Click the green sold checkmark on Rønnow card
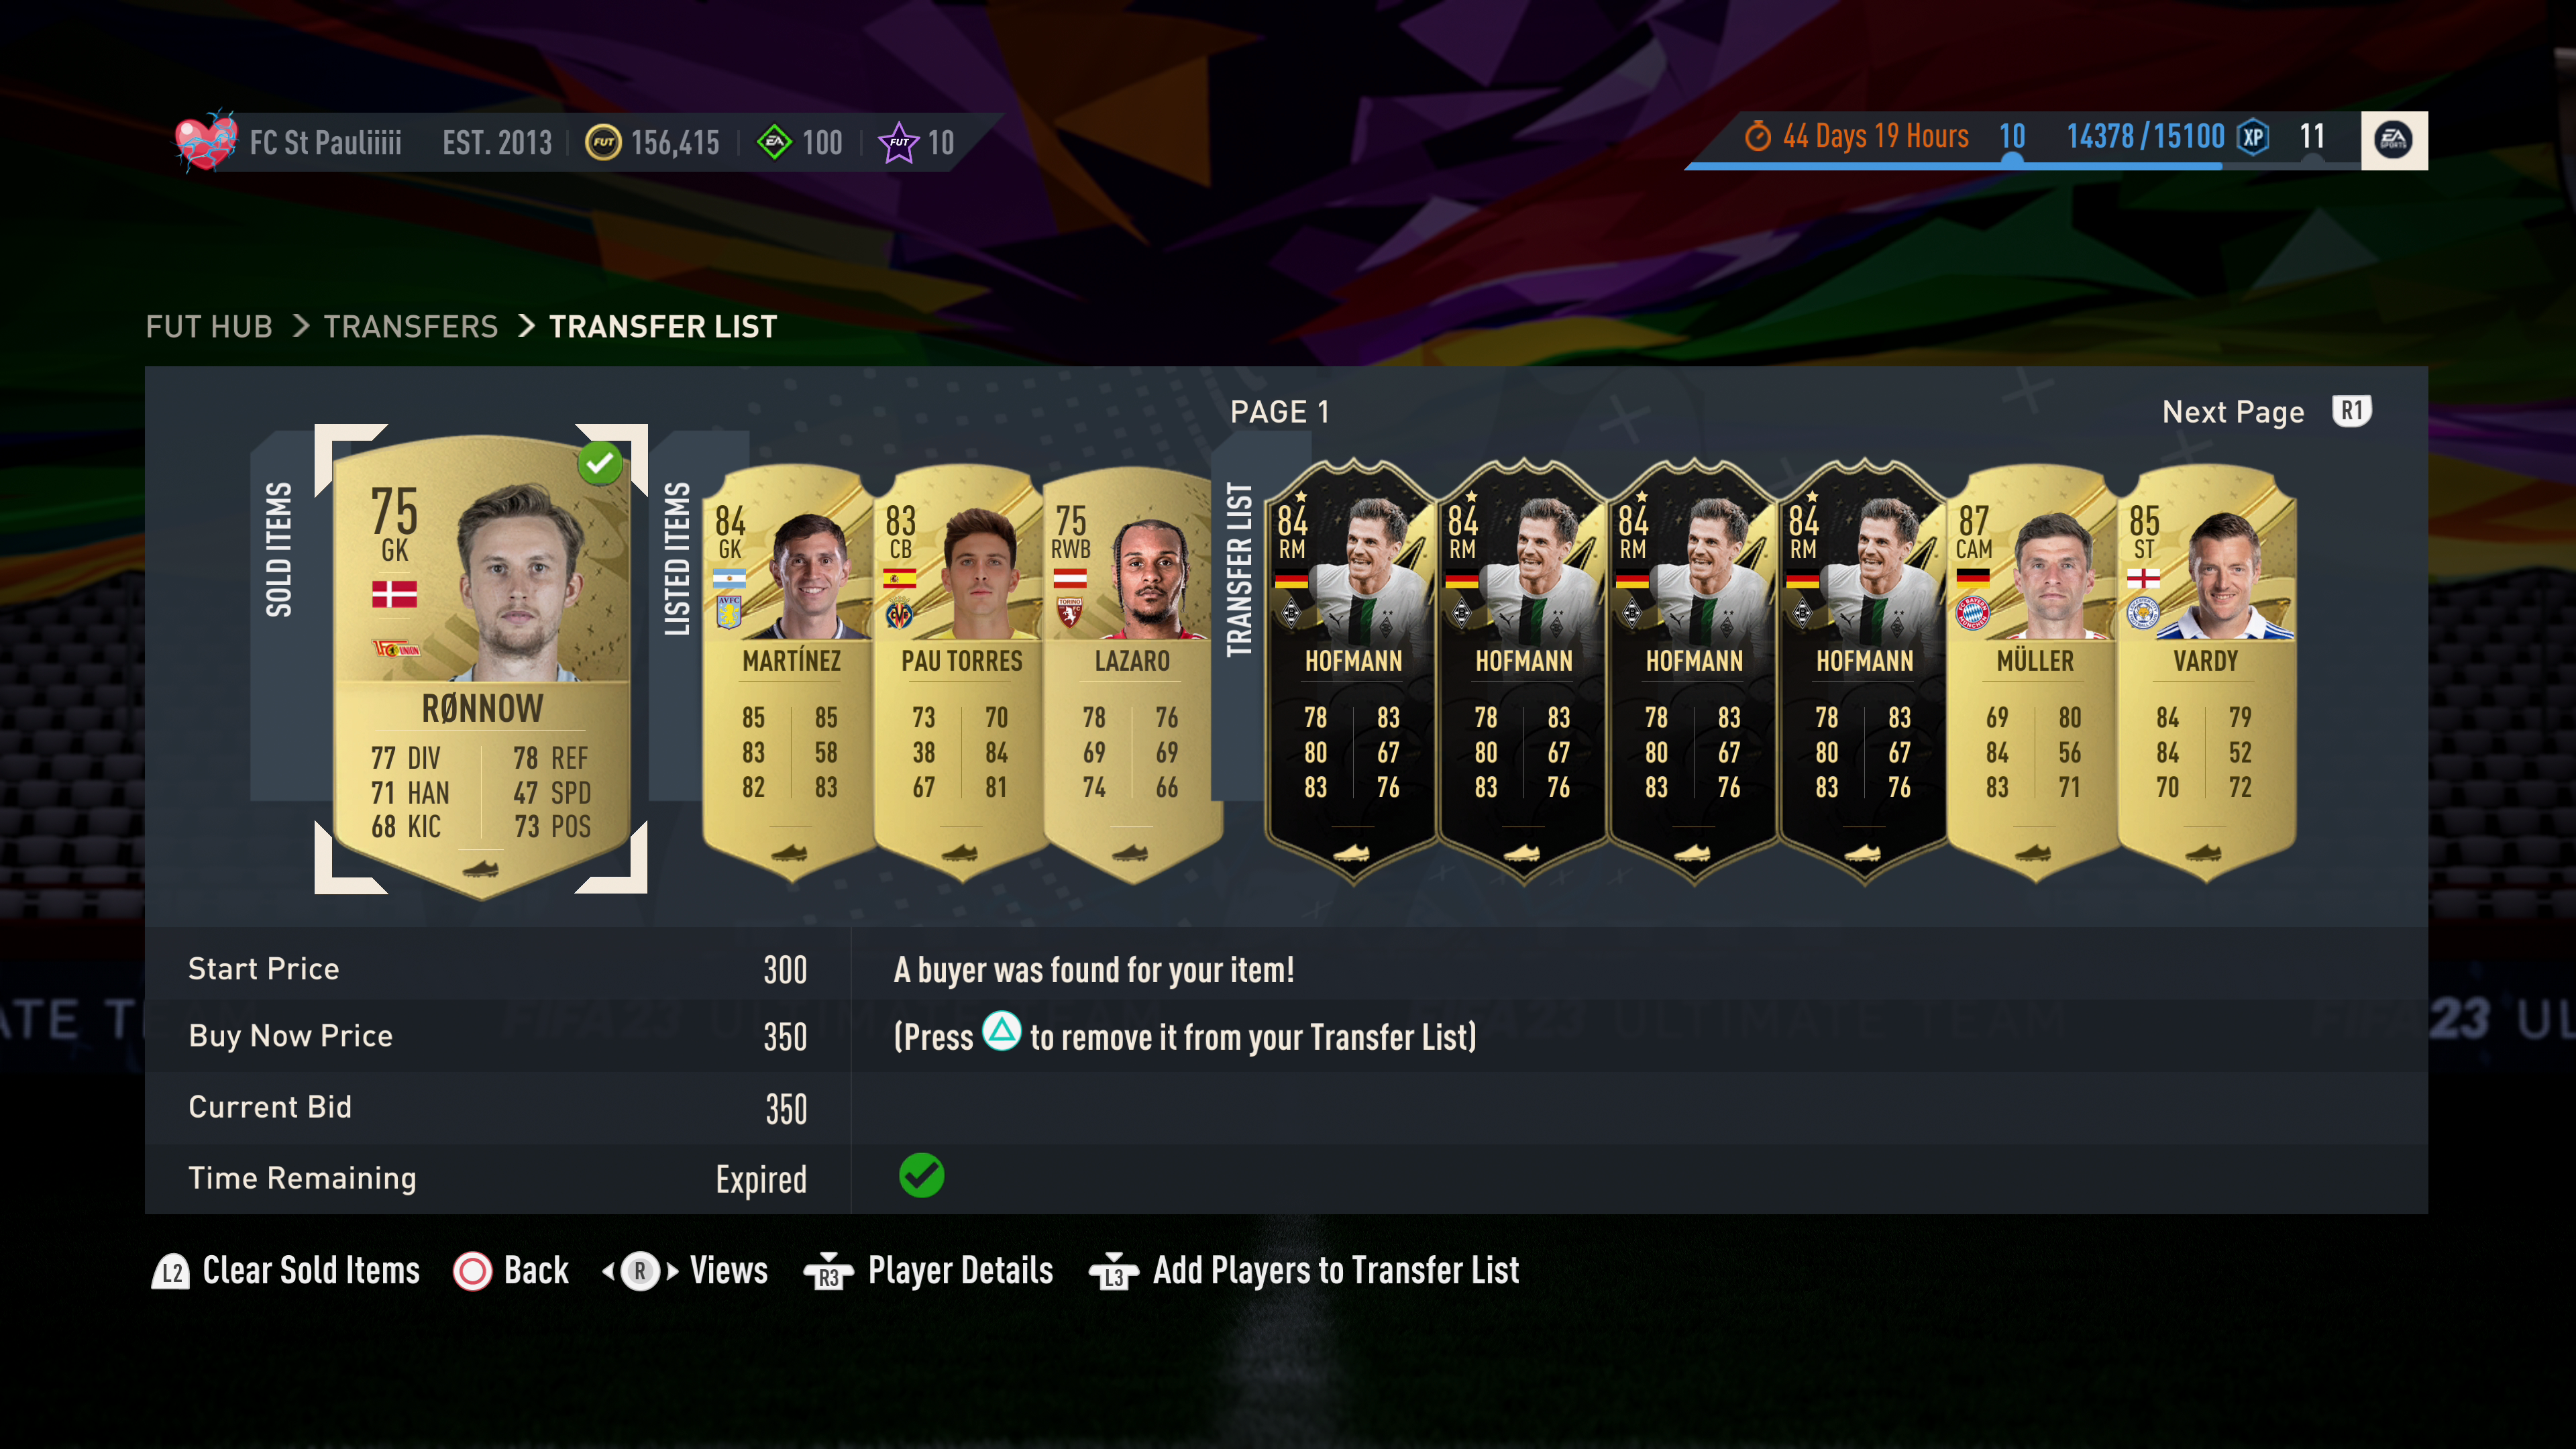The width and height of the screenshot is (2576, 1449). (x=600, y=463)
